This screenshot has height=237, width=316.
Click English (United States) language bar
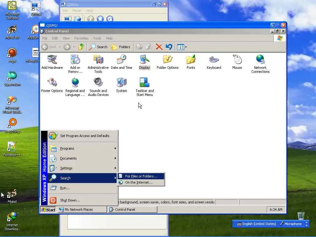[256, 224]
